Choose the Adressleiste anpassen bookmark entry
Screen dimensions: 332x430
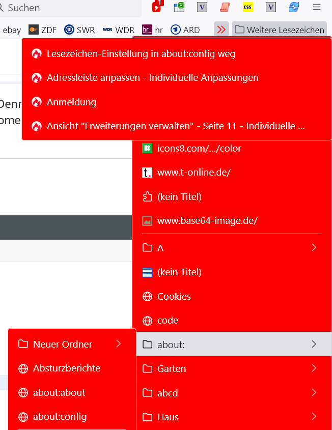[152, 78]
